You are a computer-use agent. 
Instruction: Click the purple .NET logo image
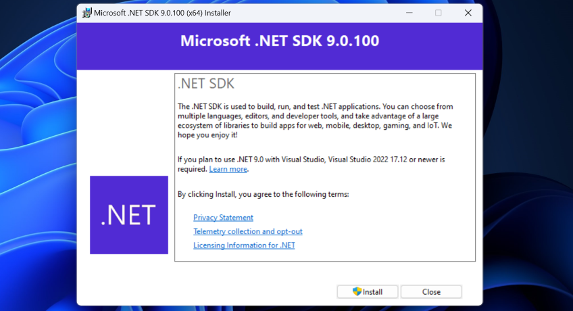coord(128,215)
